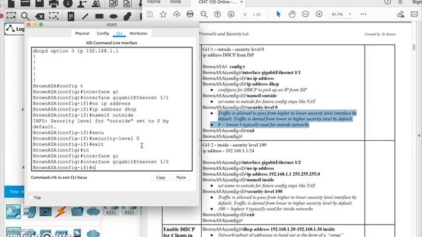This screenshot has height=237, width=422.
Task: Open the Config tab of ASA0
Action: (103, 34)
